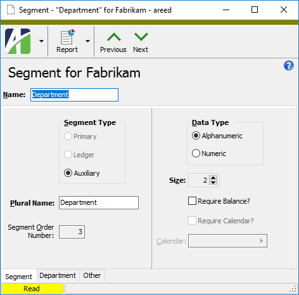Viewport: 299px width, 295px height.
Task: Click the document icon in the title bar
Action: tap(11, 10)
